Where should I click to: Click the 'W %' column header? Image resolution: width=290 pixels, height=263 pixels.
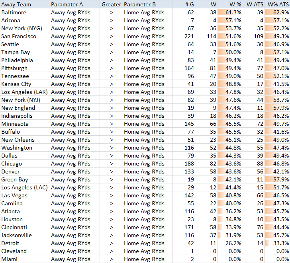coord(230,4)
